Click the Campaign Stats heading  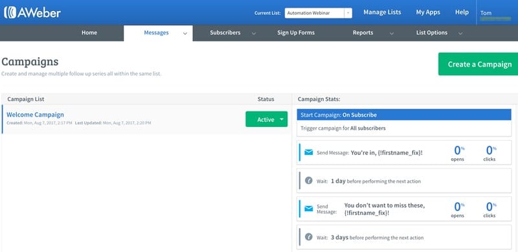tap(319, 99)
